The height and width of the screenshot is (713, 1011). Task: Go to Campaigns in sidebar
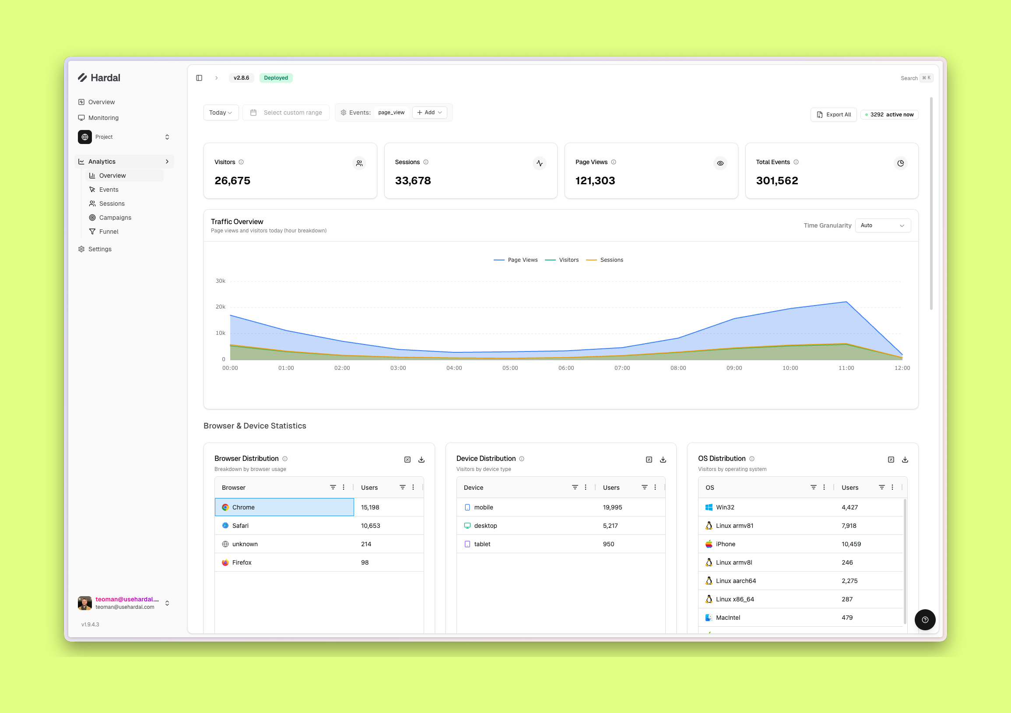(x=115, y=218)
